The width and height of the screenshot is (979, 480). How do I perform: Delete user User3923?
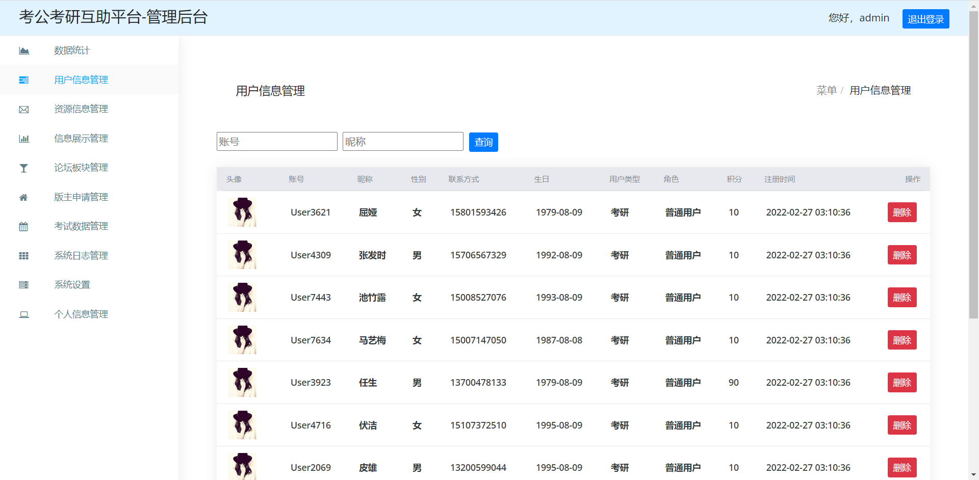902,383
